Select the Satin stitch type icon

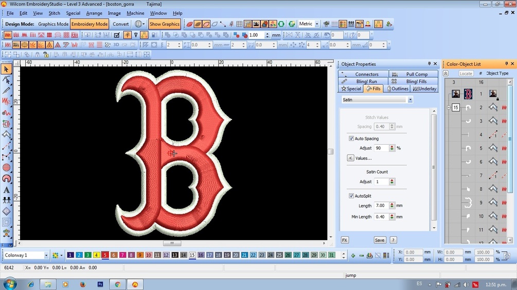click(x=8, y=35)
